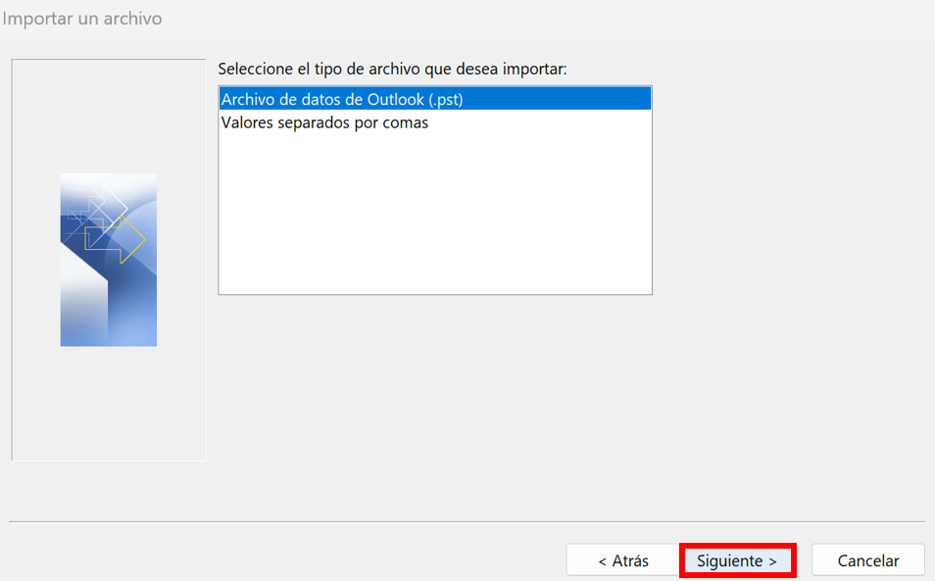
Task: Select Archivo de datos de Outlook (.pst)
Action: pyautogui.click(x=435, y=99)
